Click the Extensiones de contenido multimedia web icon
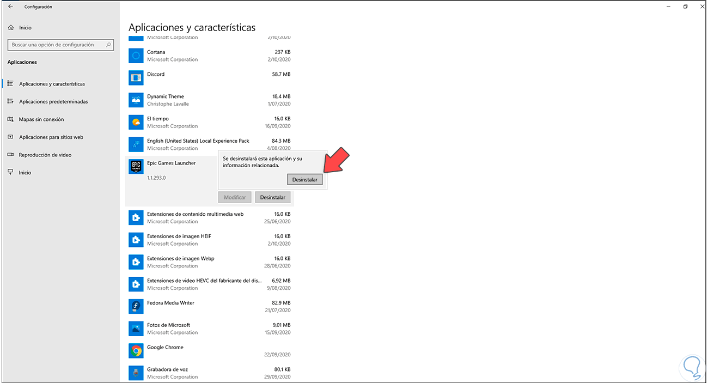The width and height of the screenshot is (708, 383). (136, 218)
